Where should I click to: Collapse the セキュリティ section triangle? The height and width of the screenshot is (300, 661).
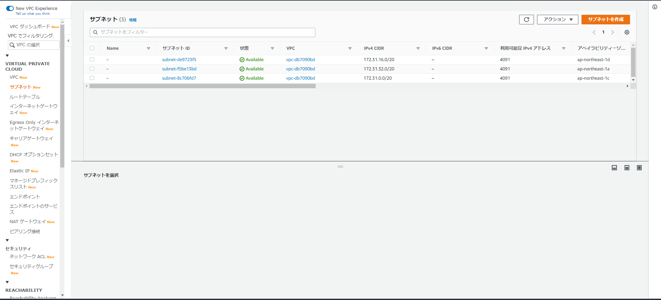pyautogui.click(x=7, y=240)
